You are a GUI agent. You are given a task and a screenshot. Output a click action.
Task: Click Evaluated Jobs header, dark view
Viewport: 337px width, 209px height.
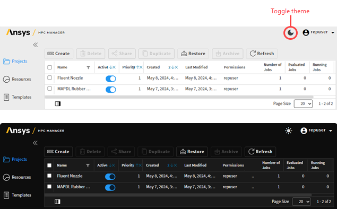click(x=295, y=165)
